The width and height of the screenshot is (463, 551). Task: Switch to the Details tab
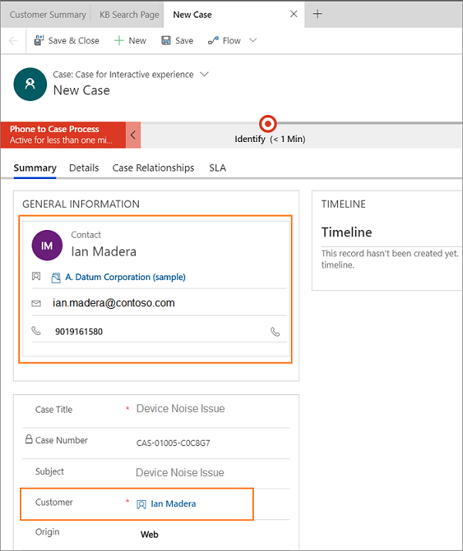[84, 168]
